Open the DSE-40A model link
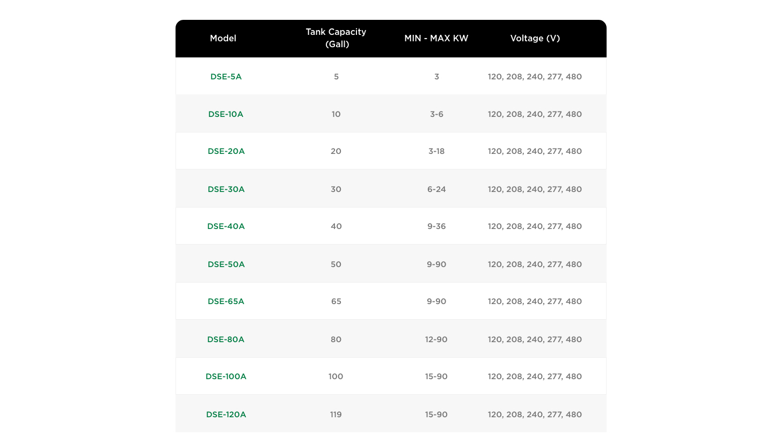This screenshot has width=773, height=443. point(226,226)
